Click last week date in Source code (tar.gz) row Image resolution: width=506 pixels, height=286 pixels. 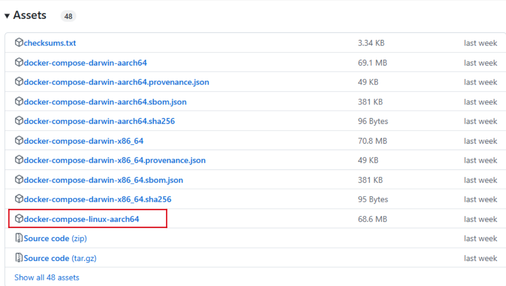pyautogui.click(x=481, y=258)
